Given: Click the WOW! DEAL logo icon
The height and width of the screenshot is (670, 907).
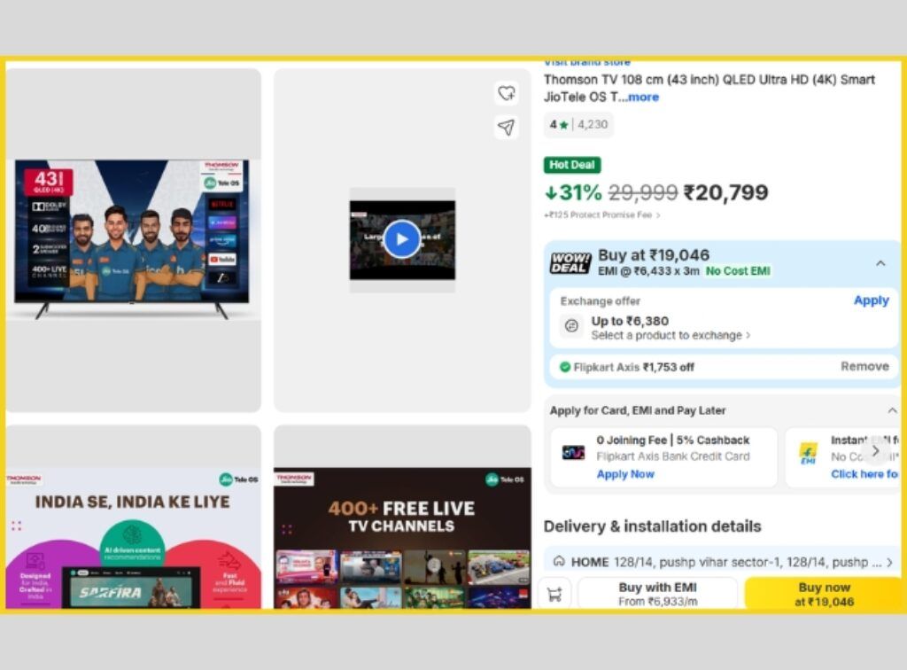Looking at the screenshot, I should (x=570, y=262).
